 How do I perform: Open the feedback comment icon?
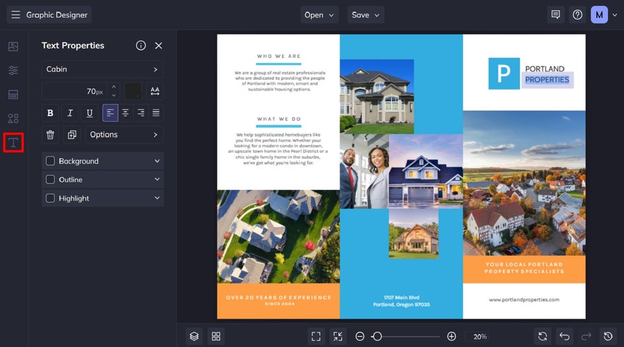point(555,15)
